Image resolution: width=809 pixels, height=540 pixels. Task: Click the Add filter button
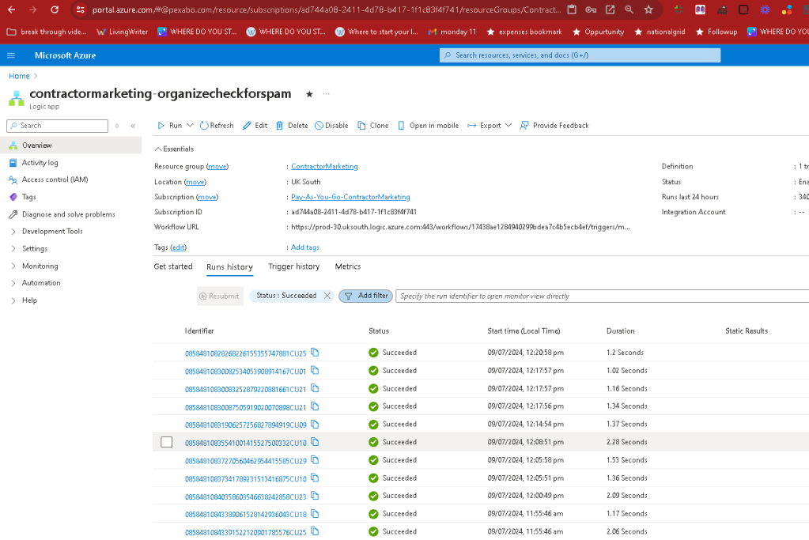tap(366, 296)
